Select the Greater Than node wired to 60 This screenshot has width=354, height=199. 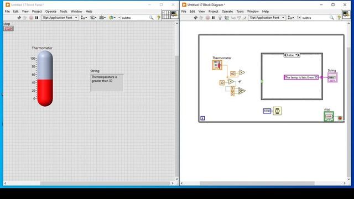click(242, 72)
